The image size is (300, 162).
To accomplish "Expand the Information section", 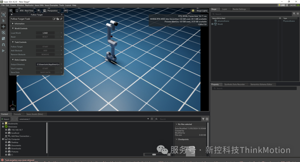I will [13, 24].
